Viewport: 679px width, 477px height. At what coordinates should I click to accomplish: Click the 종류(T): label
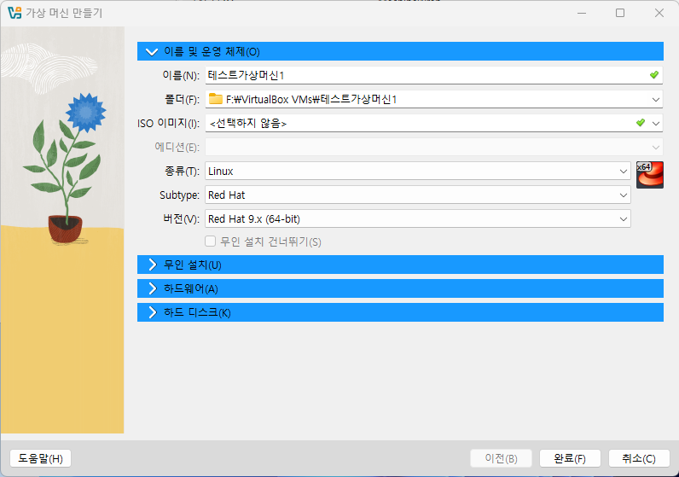pyautogui.click(x=182, y=172)
